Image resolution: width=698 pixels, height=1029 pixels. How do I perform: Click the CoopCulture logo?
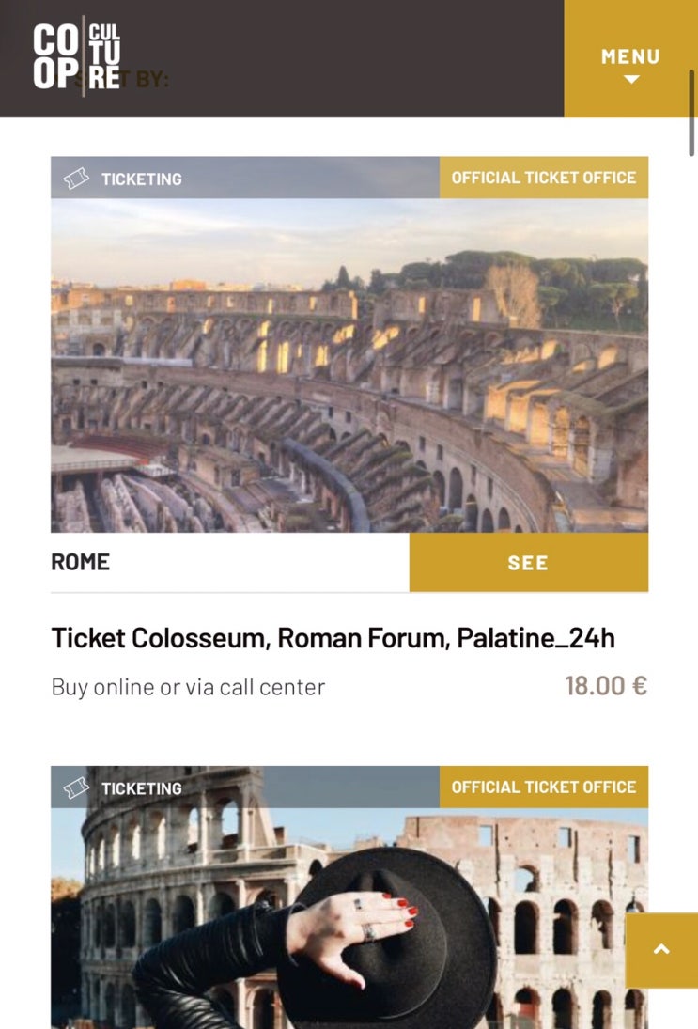pyautogui.click(x=77, y=56)
